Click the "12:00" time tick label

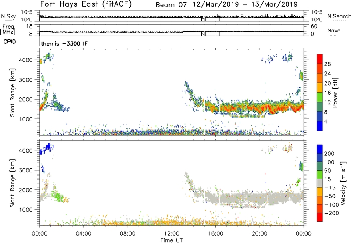[172, 234]
